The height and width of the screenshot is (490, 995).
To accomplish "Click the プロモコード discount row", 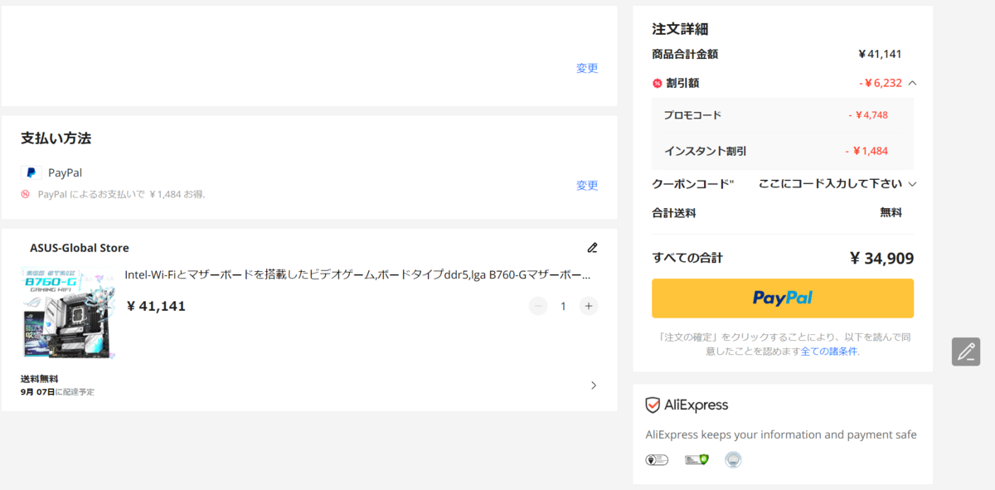I will click(x=783, y=115).
